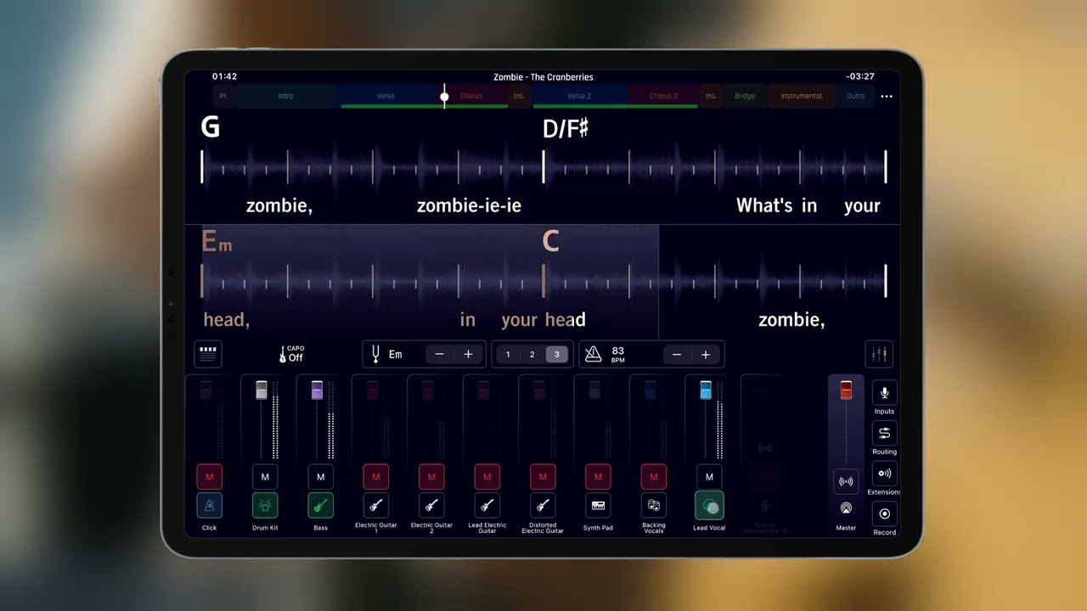The image size is (1087, 611).
Task: Raise the key with the plus button
Action: click(468, 354)
